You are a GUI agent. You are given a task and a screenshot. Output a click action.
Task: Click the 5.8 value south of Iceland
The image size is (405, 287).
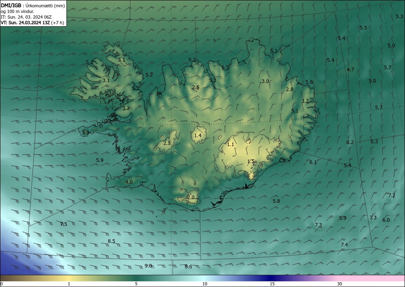[x=276, y=201]
